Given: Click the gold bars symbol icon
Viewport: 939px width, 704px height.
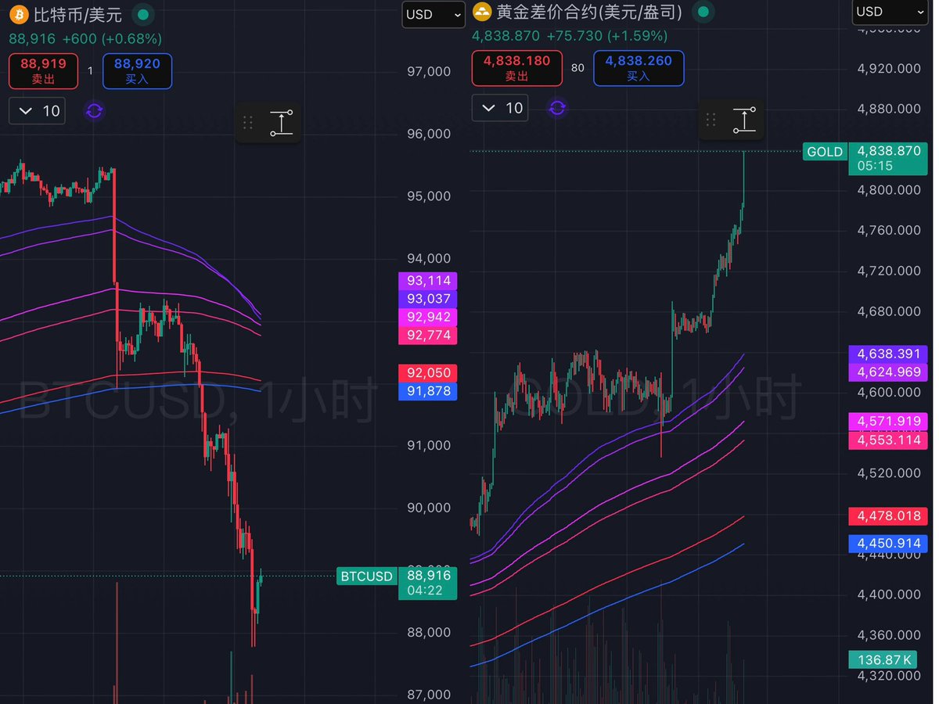Looking at the screenshot, I should [x=482, y=13].
